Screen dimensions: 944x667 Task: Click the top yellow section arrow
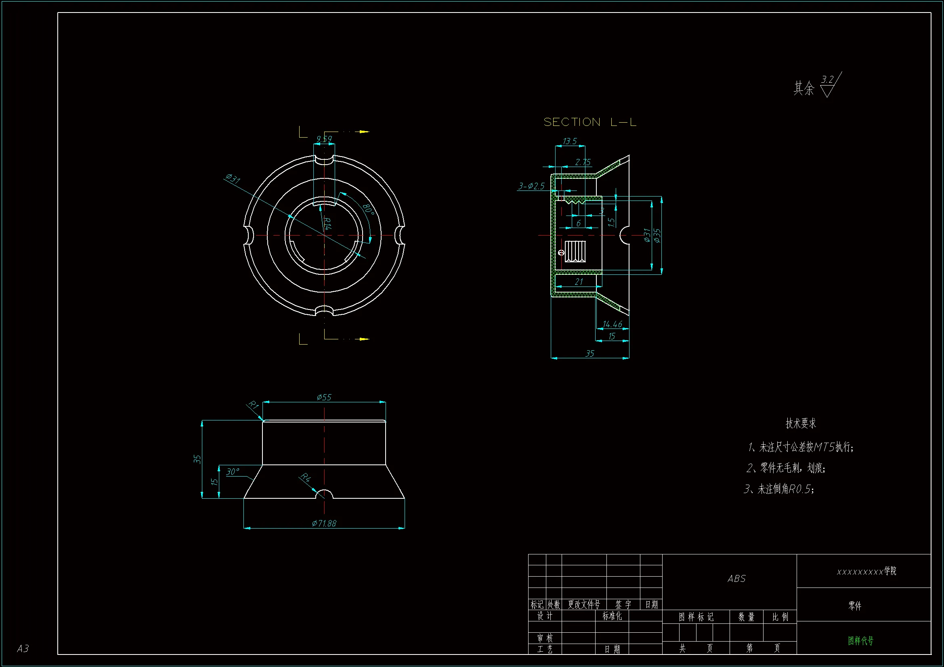(363, 132)
